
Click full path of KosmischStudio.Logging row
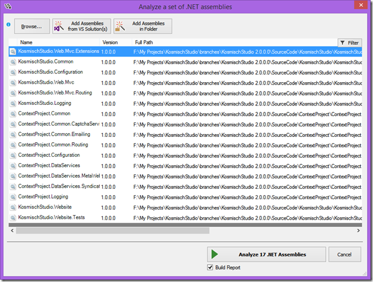click(x=247, y=104)
